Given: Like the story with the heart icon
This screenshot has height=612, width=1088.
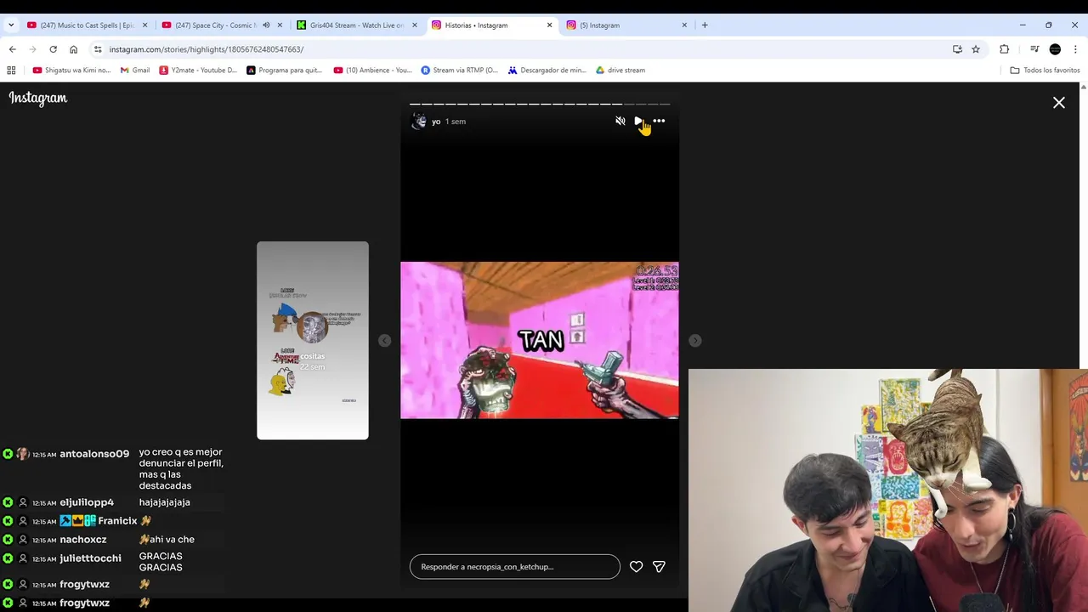Looking at the screenshot, I should click(x=636, y=567).
